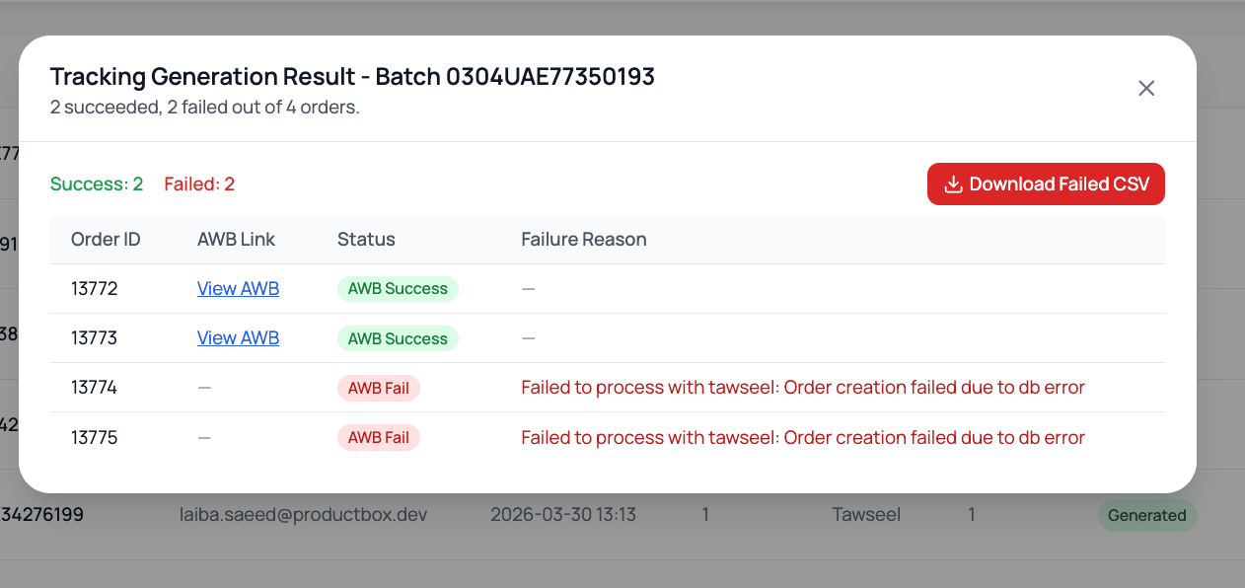Click AWB Fail badge for order 13775

(379, 437)
